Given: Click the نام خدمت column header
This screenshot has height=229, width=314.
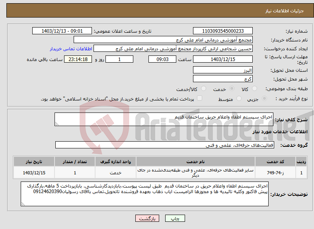Looking at the screenshot, I should click(195, 162).
